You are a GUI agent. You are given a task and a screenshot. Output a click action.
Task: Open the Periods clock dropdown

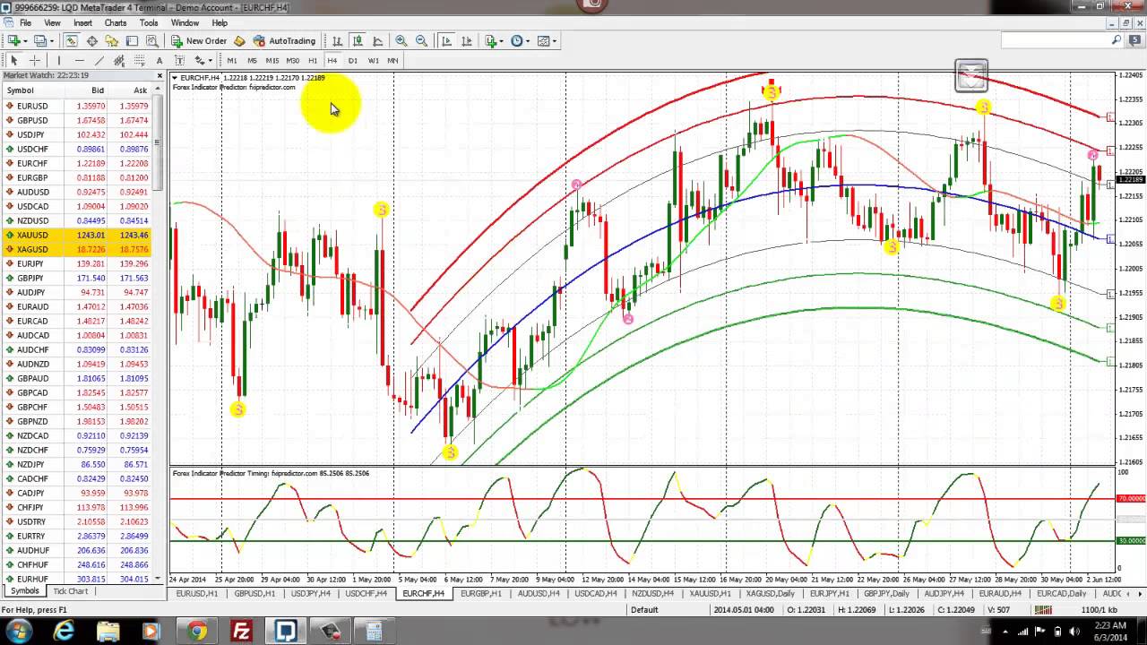(x=520, y=40)
